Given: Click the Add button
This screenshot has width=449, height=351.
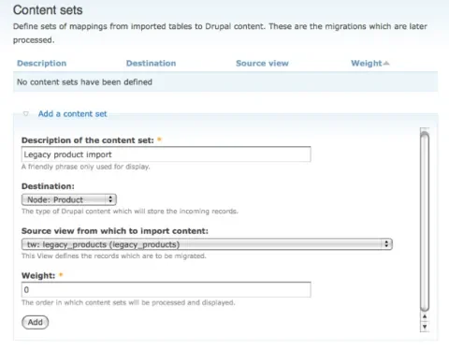Looking at the screenshot, I should point(36,322).
